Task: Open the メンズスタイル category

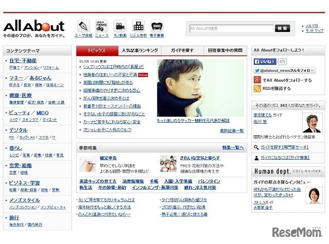Action: pos(25,200)
